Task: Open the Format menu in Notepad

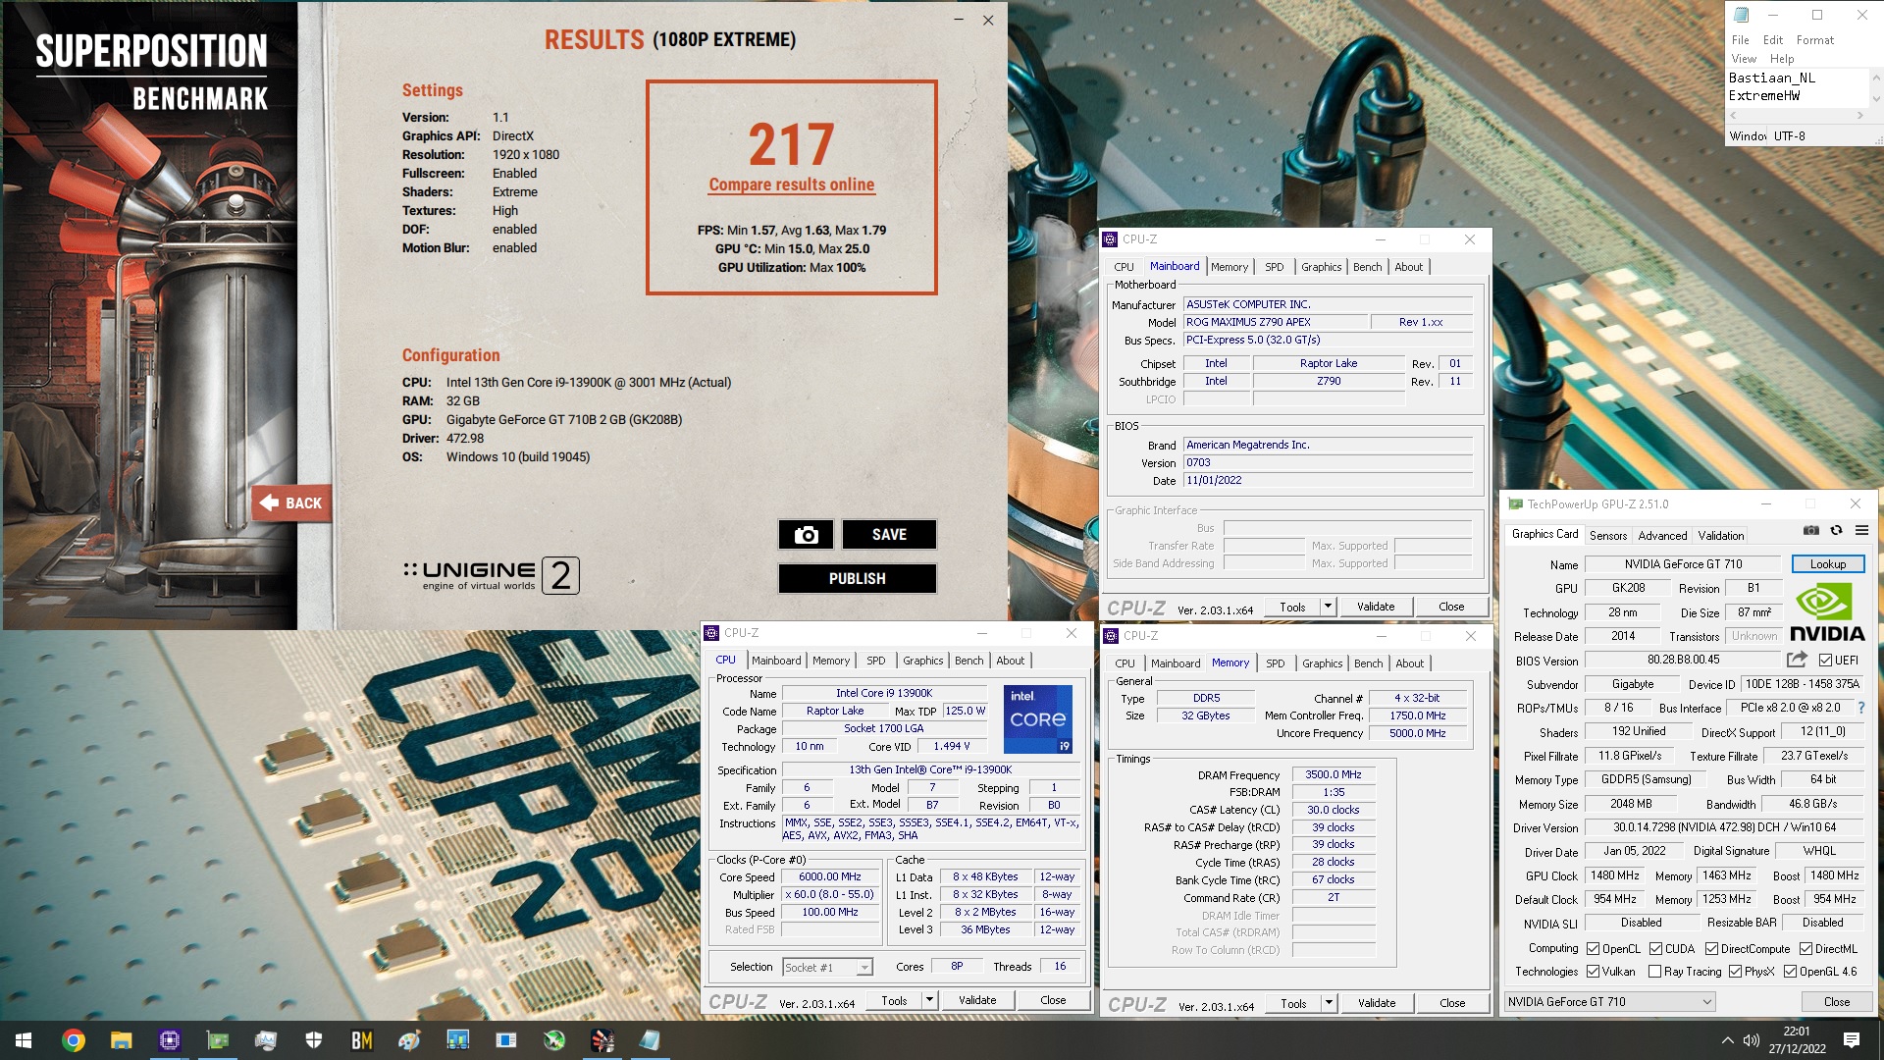Action: click(x=1814, y=40)
